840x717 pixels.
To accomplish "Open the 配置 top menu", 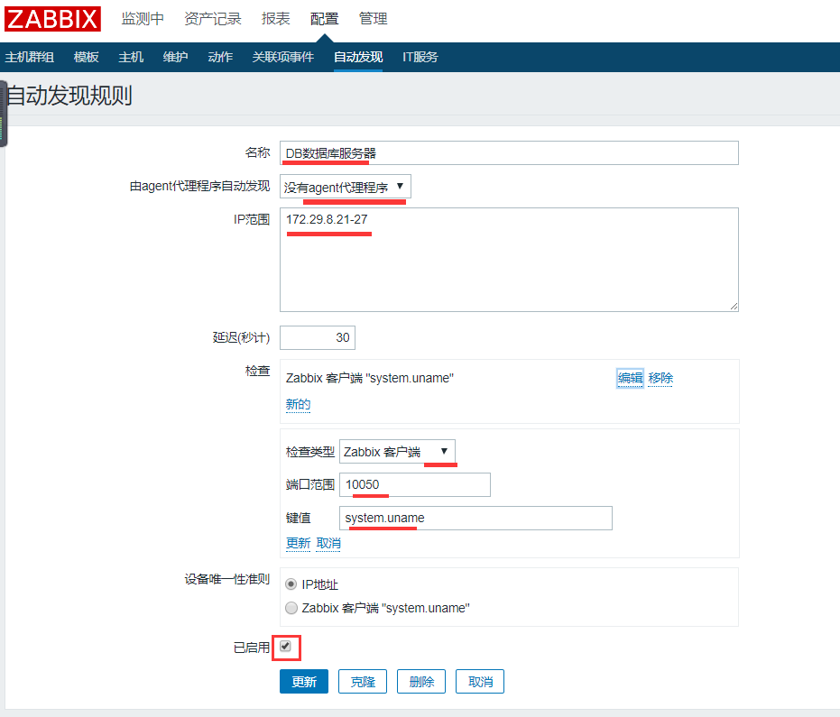I will coord(324,19).
